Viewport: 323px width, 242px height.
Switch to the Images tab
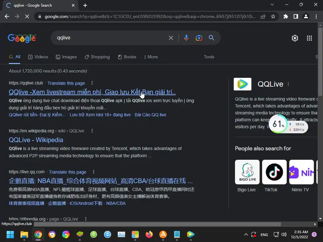tap(66, 57)
